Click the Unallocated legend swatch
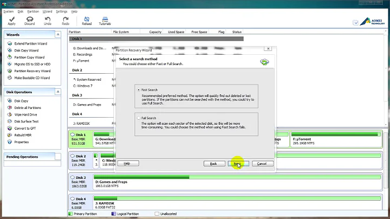The image size is (390, 219). click(157, 214)
